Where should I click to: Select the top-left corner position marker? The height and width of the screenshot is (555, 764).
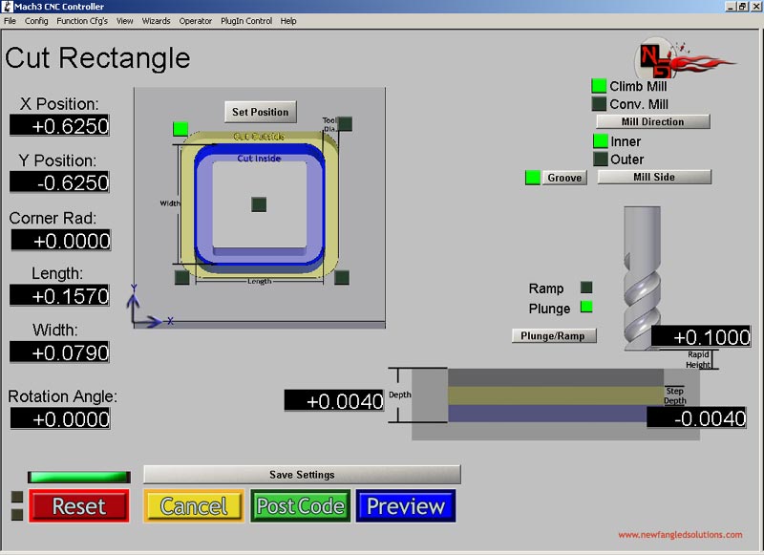coord(180,129)
